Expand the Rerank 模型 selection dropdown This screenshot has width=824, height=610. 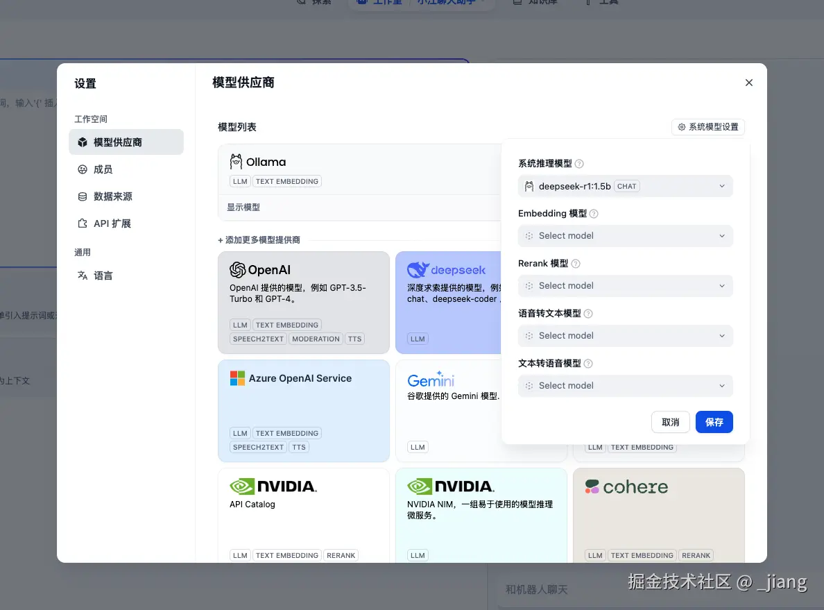[625, 285]
